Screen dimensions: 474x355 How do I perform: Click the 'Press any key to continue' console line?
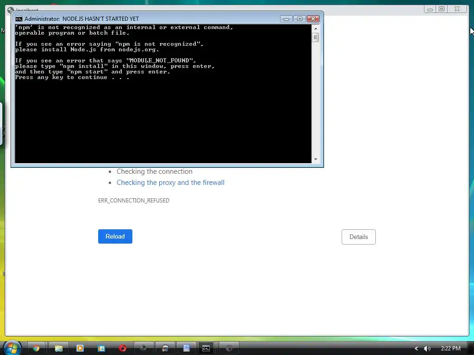[x=72, y=77]
